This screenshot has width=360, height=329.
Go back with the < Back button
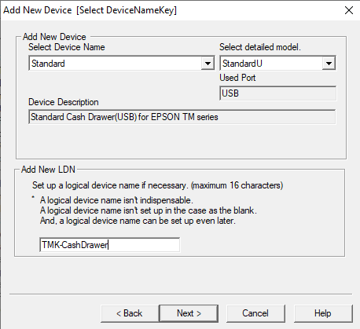pyautogui.click(x=130, y=313)
